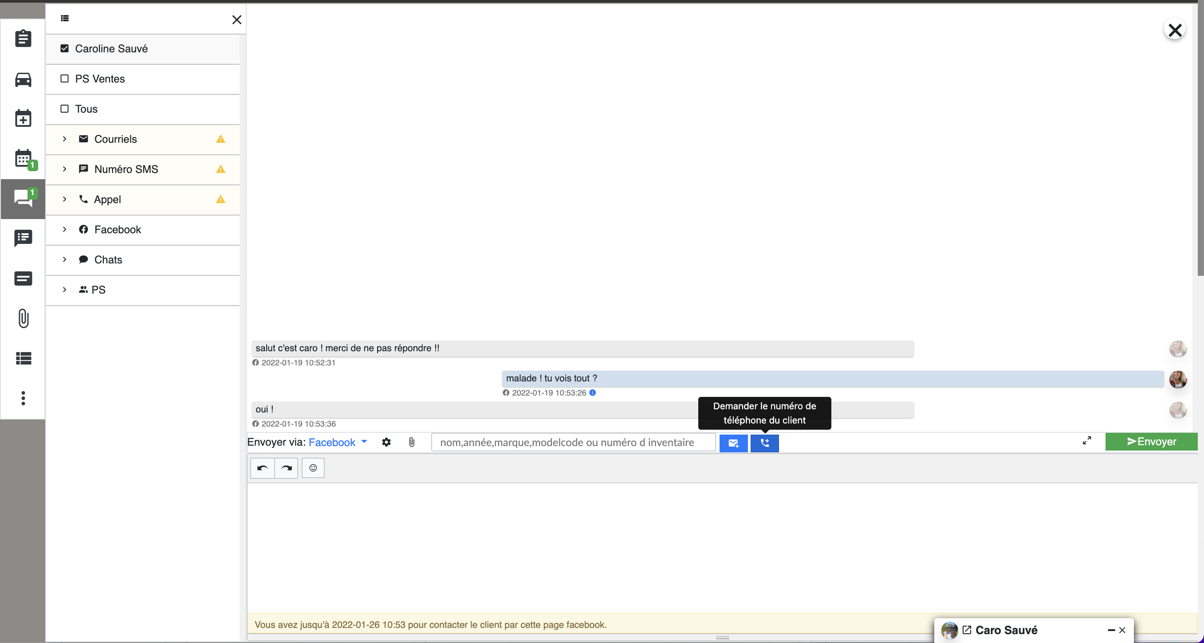Close the Caro Sauvé chat popup
This screenshot has width=1204, height=643.
click(1122, 631)
